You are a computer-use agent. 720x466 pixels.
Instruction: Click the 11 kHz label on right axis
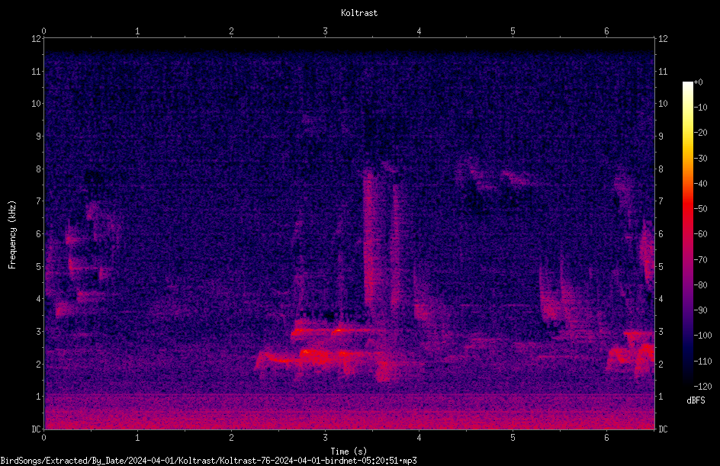(x=663, y=71)
